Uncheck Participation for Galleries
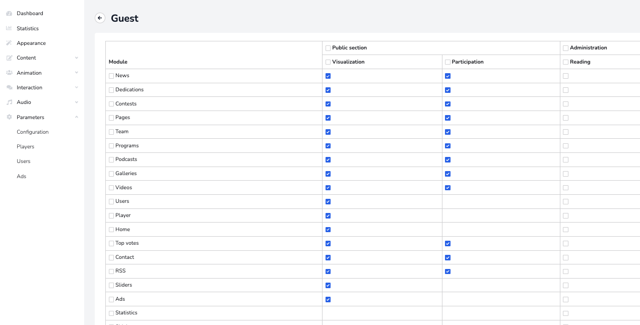This screenshot has width=640, height=325. pyautogui.click(x=447, y=174)
